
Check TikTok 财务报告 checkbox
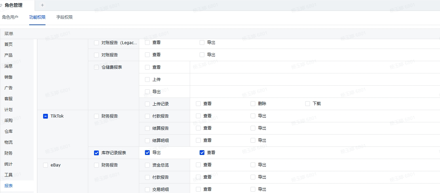point(96,116)
